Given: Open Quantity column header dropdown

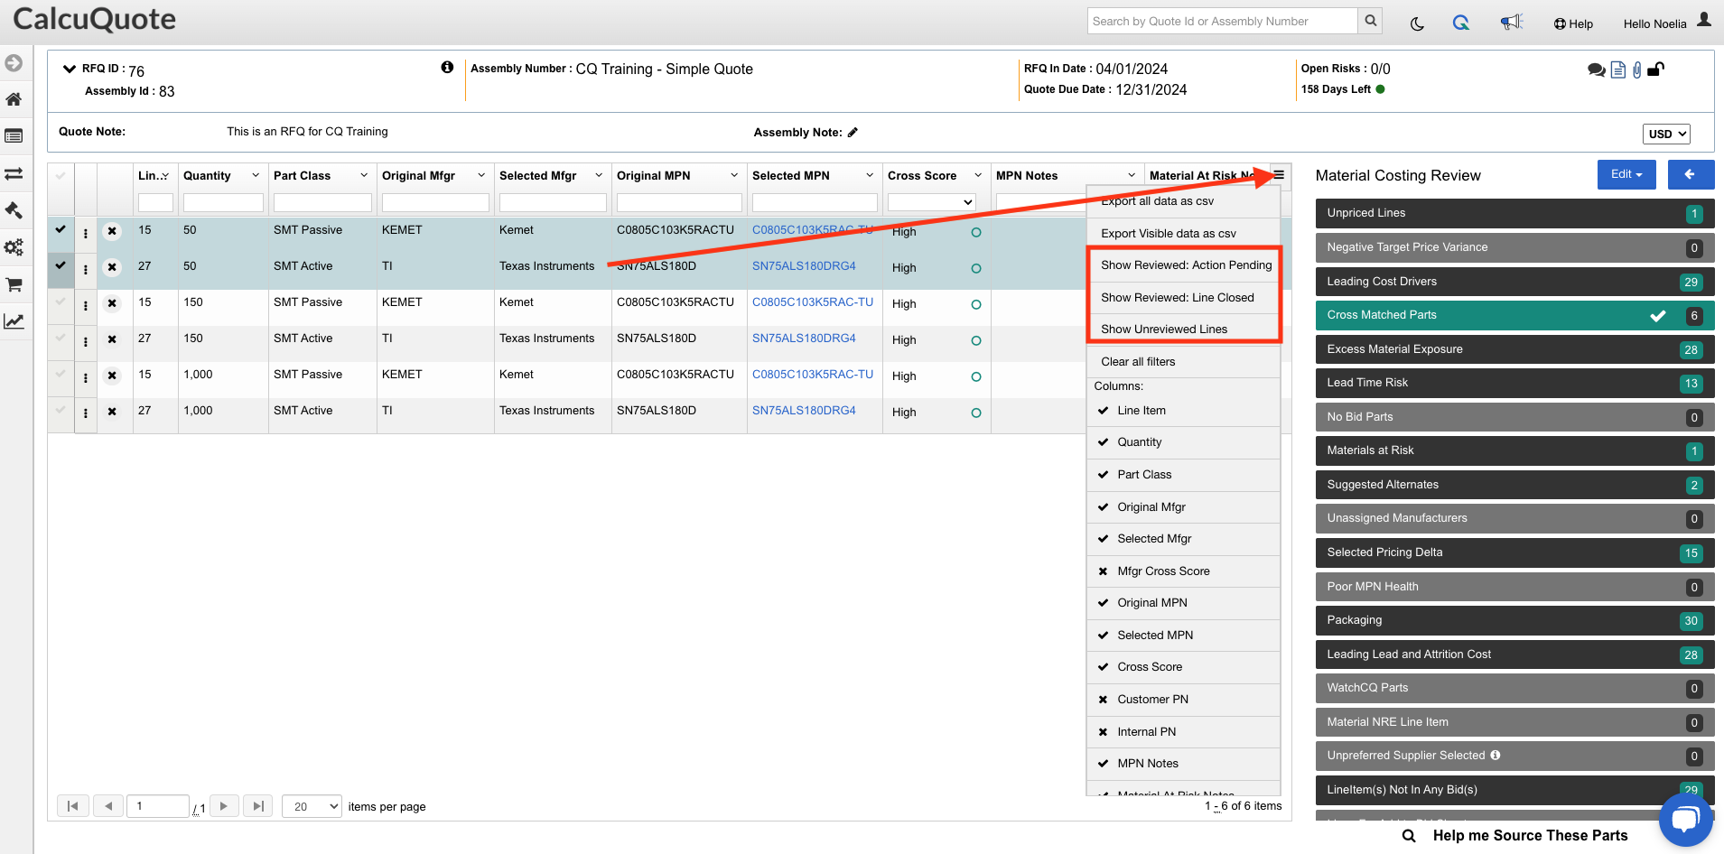Looking at the screenshot, I should pyautogui.click(x=256, y=175).
